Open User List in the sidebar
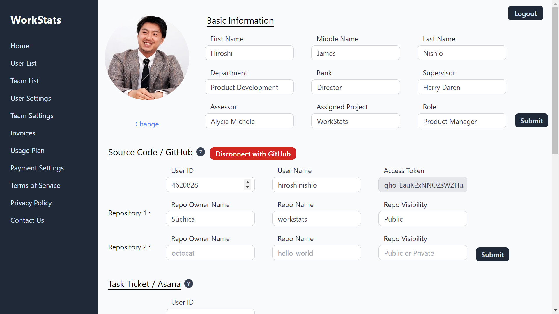Image resolution: width=559 pixels, height=314 pixels. coord(24,63)
